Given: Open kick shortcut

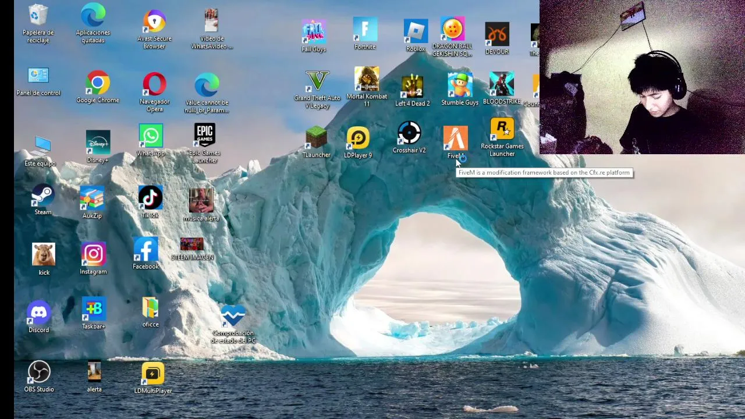Looking at the screenshot, I should (x=44, y=260).
